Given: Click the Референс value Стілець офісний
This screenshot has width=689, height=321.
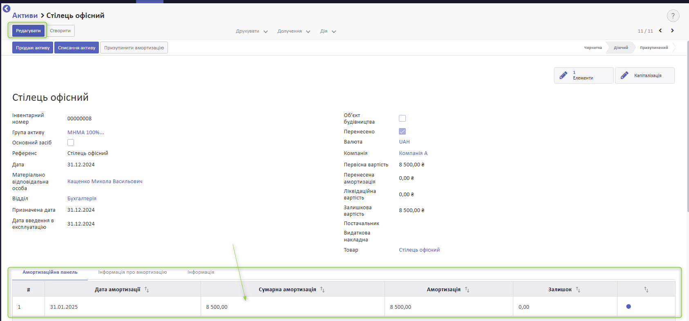Looking at the screenshot, I should [88, 153].
